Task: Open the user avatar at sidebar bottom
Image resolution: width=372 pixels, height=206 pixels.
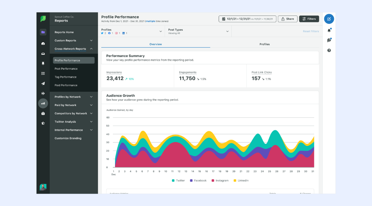Action: pos(43,187)
